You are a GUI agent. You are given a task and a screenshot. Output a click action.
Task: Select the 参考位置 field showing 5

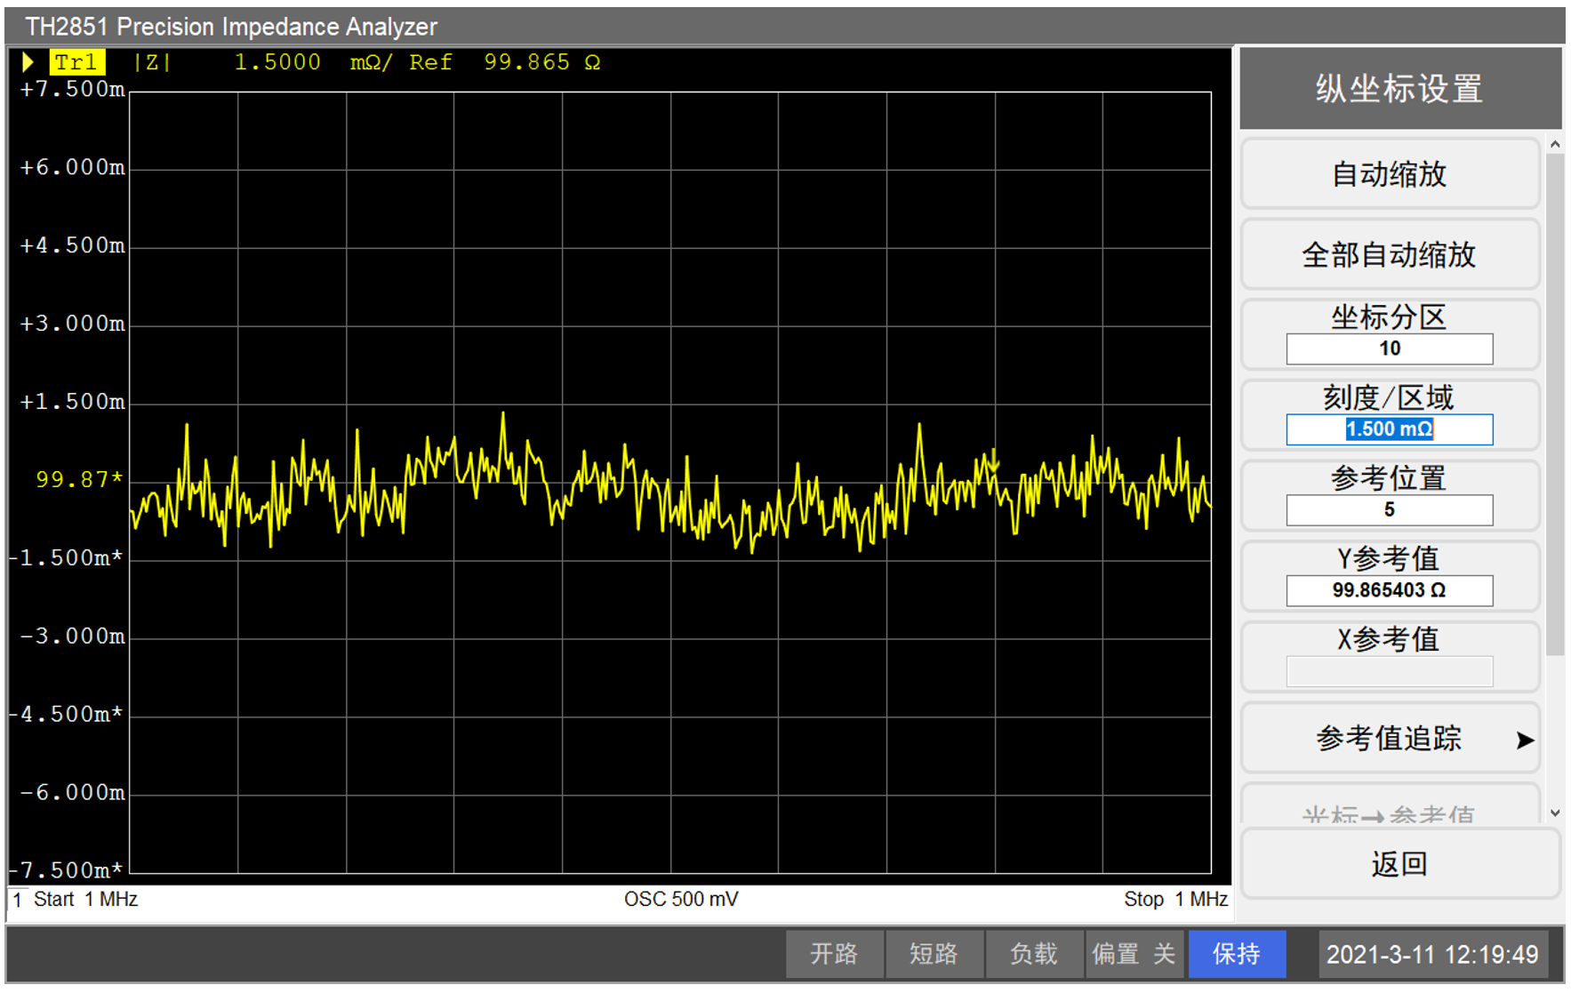1390,510
